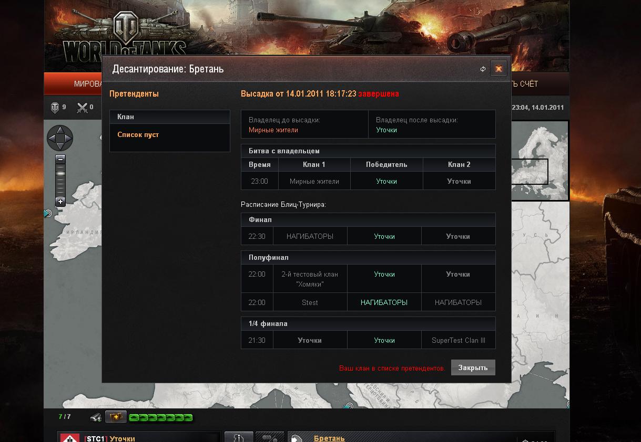Click the landing marker west of Ireland
Viewport: 641px width, 442px height.
(x=47, y=214)
